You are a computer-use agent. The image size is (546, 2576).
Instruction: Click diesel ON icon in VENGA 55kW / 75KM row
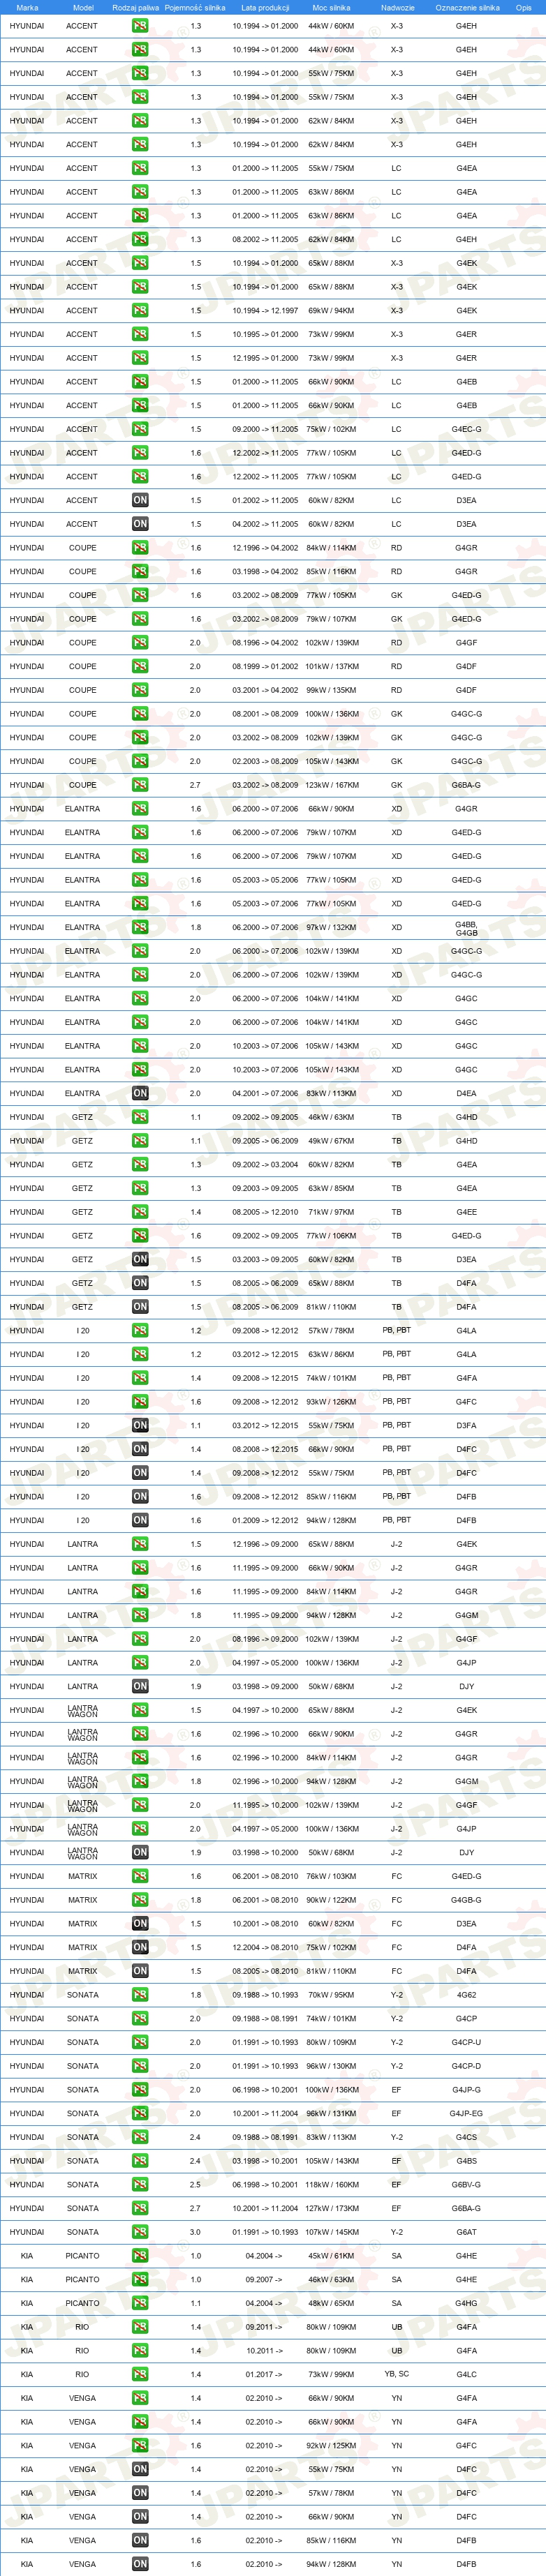140,2469
